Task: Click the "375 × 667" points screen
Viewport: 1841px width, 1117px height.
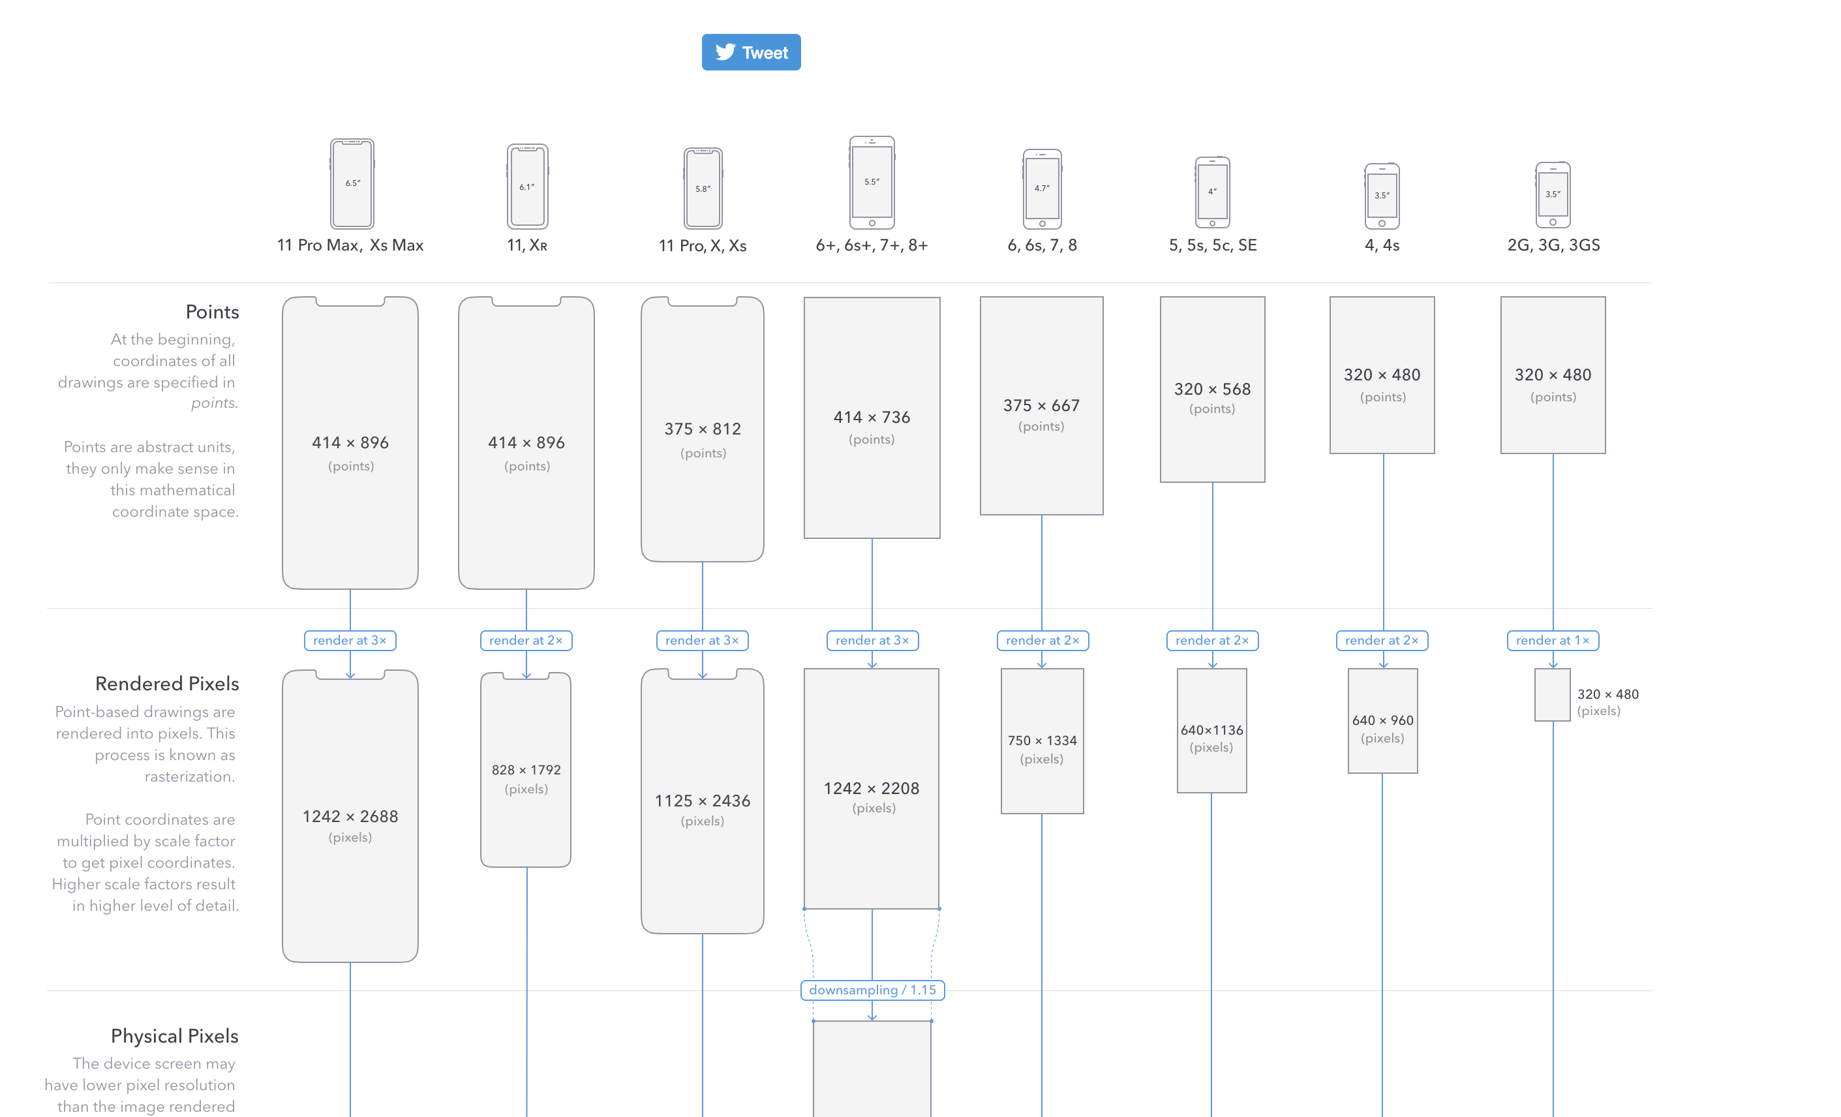Action: (x=1042, y=406)
